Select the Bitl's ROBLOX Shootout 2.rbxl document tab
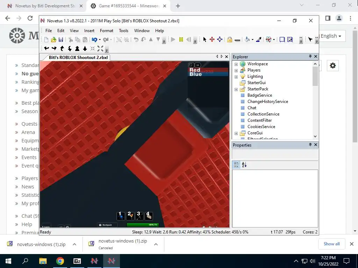The height and width of the screenshot is (268, 358). (78, 58)
